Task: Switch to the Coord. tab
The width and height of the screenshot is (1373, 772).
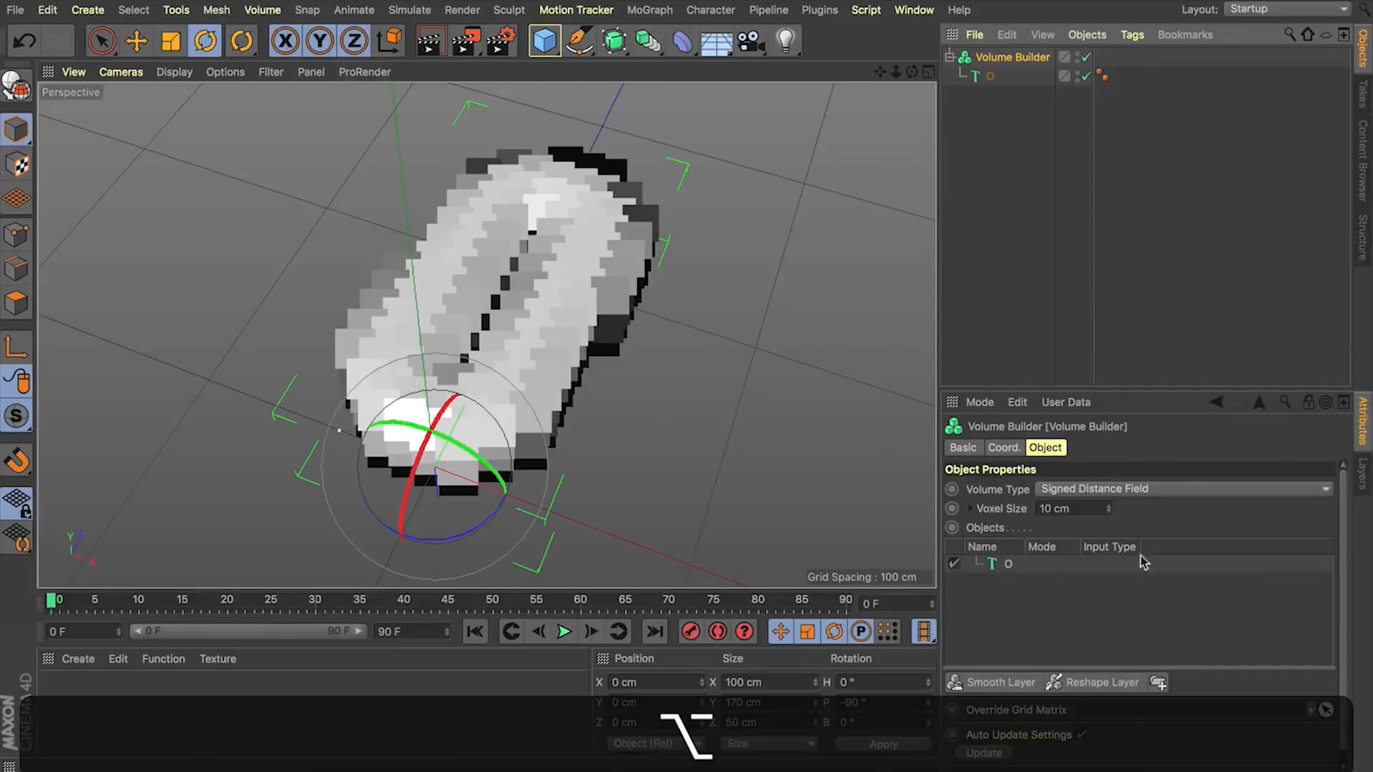Action: point(1004,447)
